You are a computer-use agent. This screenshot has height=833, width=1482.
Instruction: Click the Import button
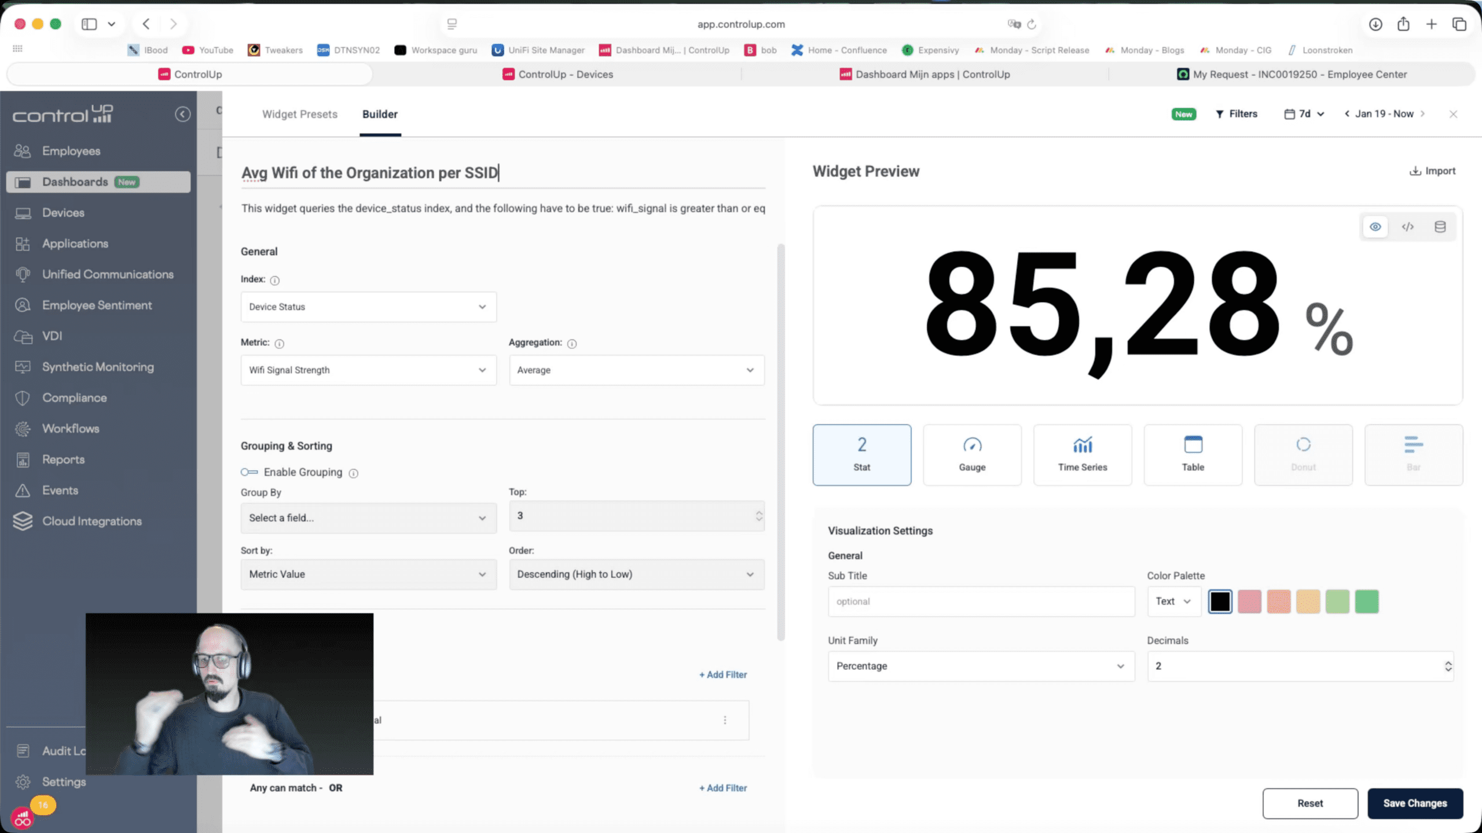[1433, 171]
